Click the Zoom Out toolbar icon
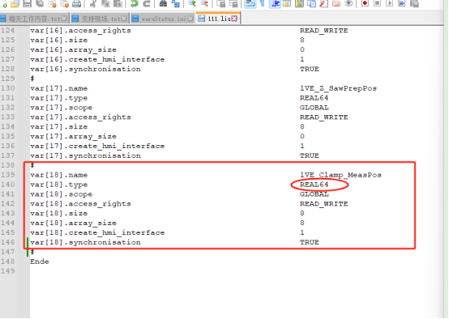This screenshot has height=319, width=449. [204, 3]
